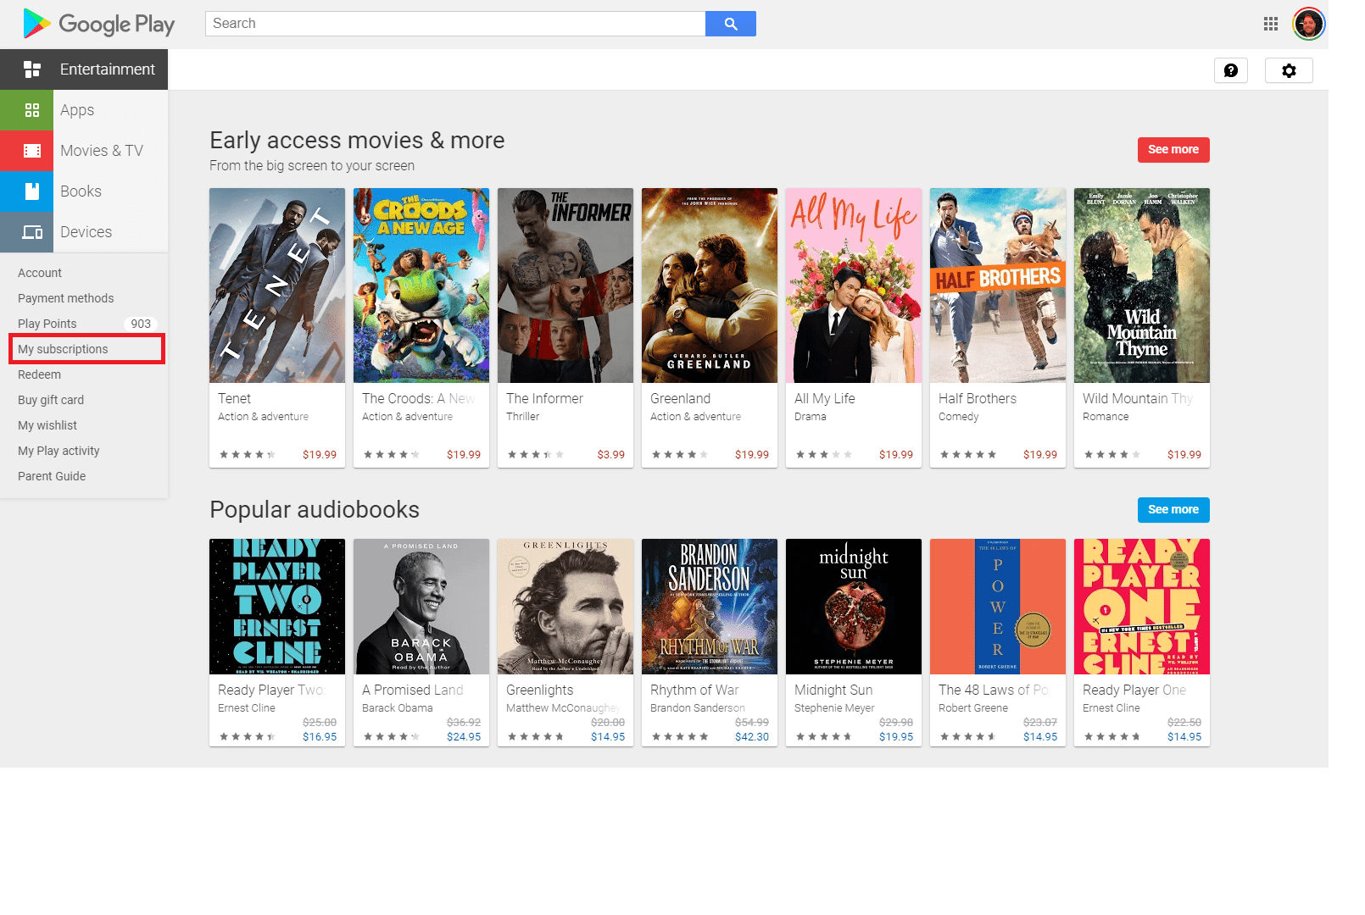Click the Books section icon
The width and height of the screenshot is (1365, 915).
point(32,191)
